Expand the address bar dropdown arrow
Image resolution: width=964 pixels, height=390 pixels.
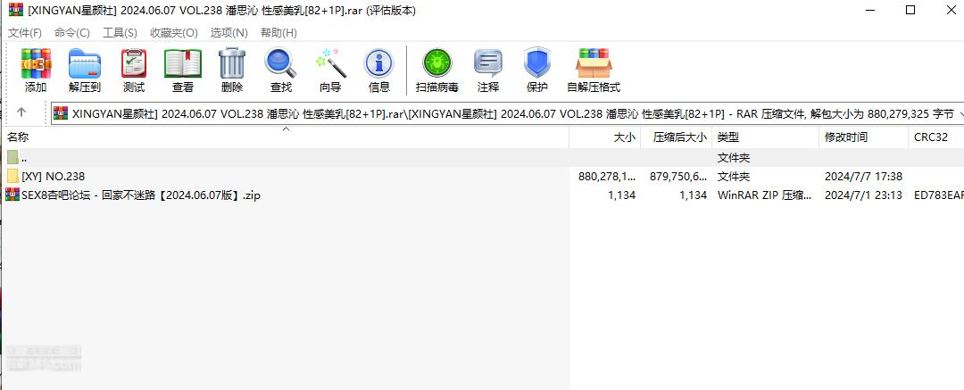coord(960,113)
